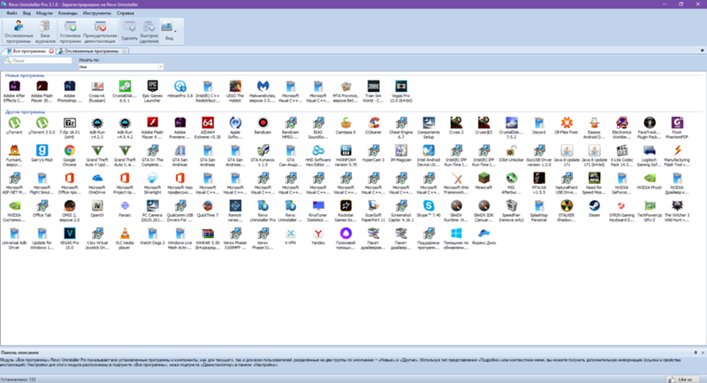Click the Удалить toolbar button
The image size is (707, 383).
tap(129, 32)
